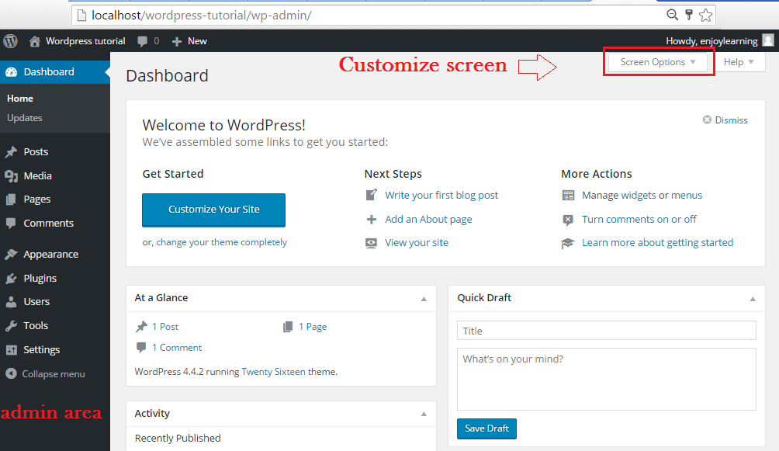Screen dimensions: 779x451
Task: Open the Comments menu in sidebar
Action: coord(49,224)
